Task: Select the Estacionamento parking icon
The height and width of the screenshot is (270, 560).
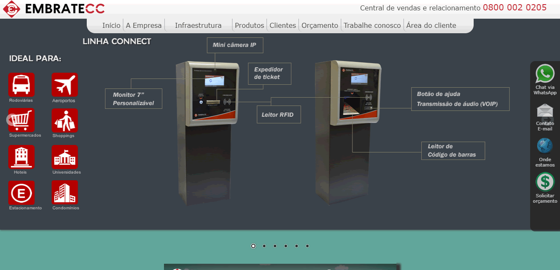Action: pos(21,193)
